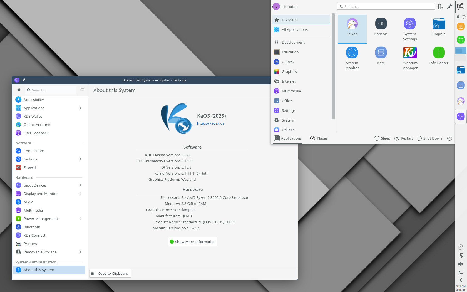This screenshot has width=467, height=292.
Task: Expand the Power Management chevron
Action: point(80,219)
